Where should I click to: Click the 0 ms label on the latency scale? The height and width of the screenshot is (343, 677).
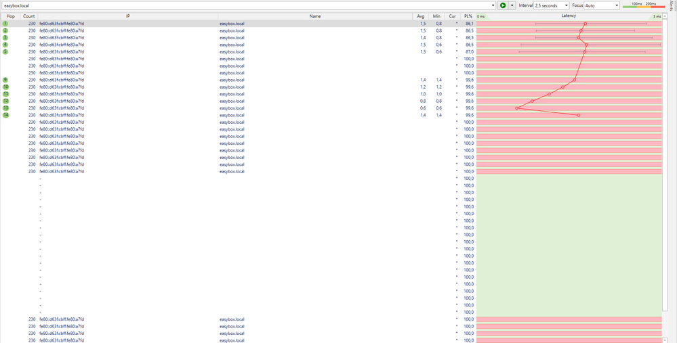480,16
